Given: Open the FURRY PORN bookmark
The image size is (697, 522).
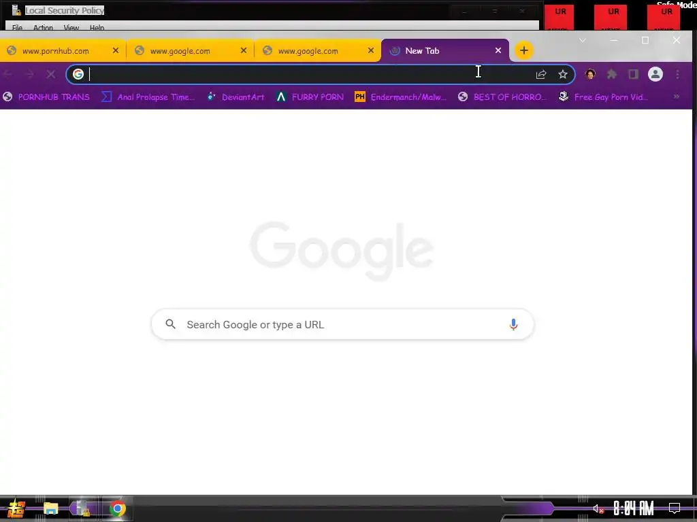Looking at the screenshot, I should pyautogui.click(x=310, y=97).
